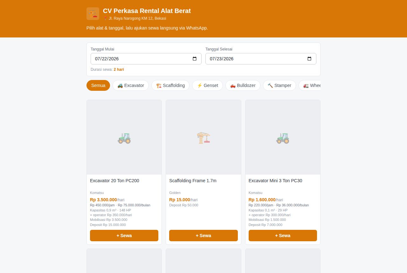Click the crane image of Scaffolding Frame 1.7m
Viewport: 407px width, 273px height.
(203, 138)
